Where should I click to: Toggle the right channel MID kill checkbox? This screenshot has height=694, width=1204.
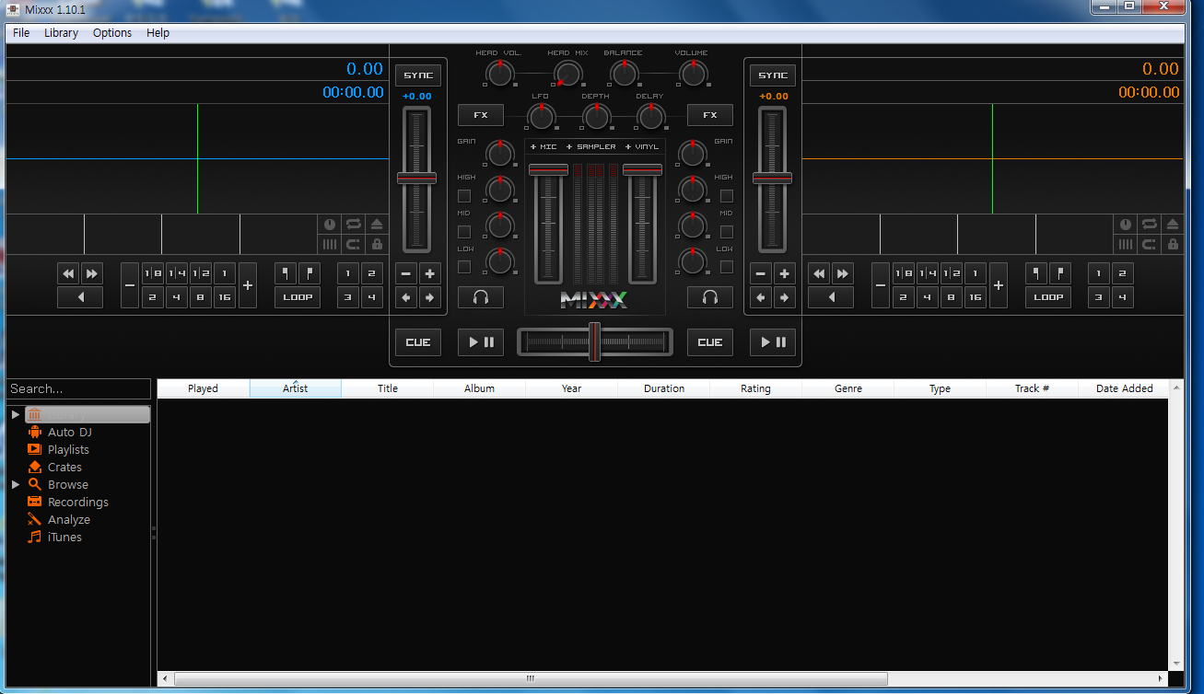click(x=727, y=232)
